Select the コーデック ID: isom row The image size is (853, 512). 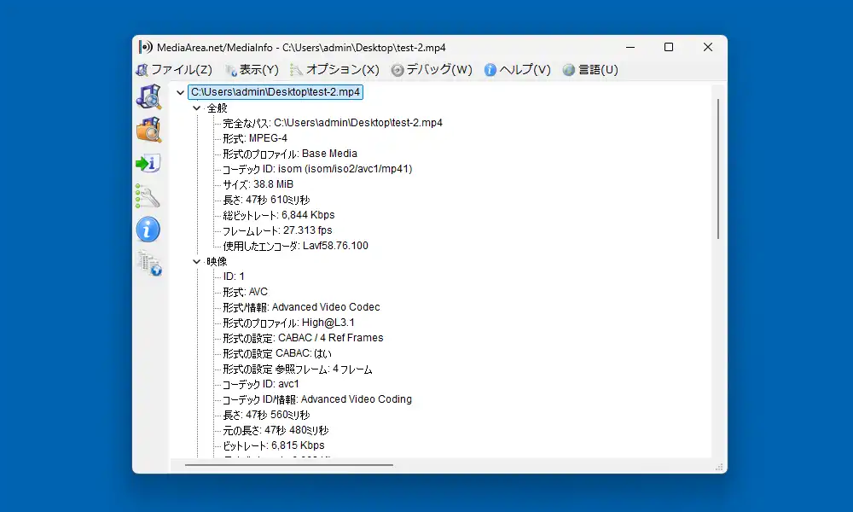pos(317,169)
